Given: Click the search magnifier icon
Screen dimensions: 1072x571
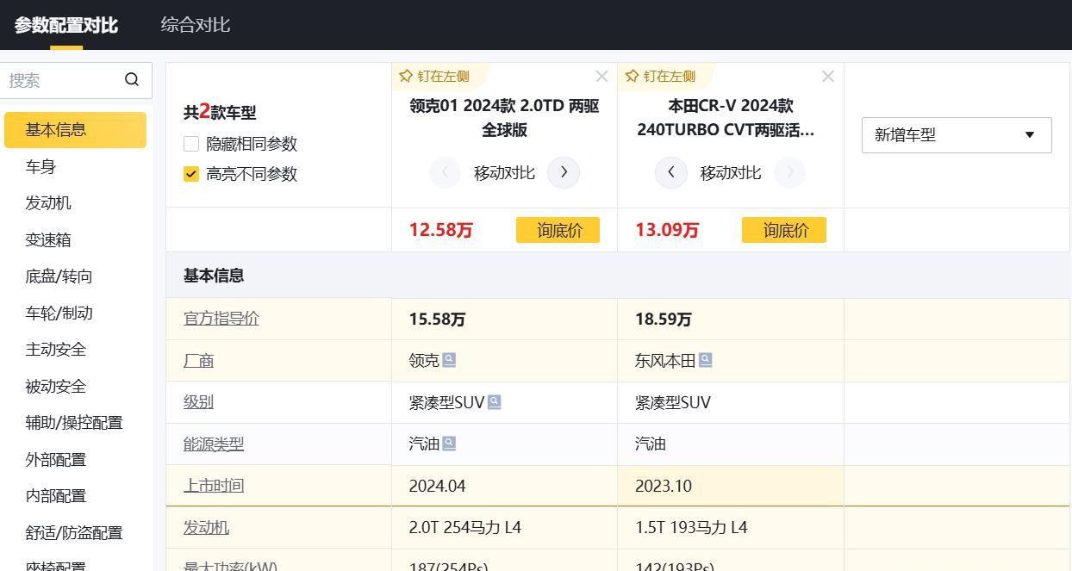Looking at the screenshot, I should pos(132,79).
